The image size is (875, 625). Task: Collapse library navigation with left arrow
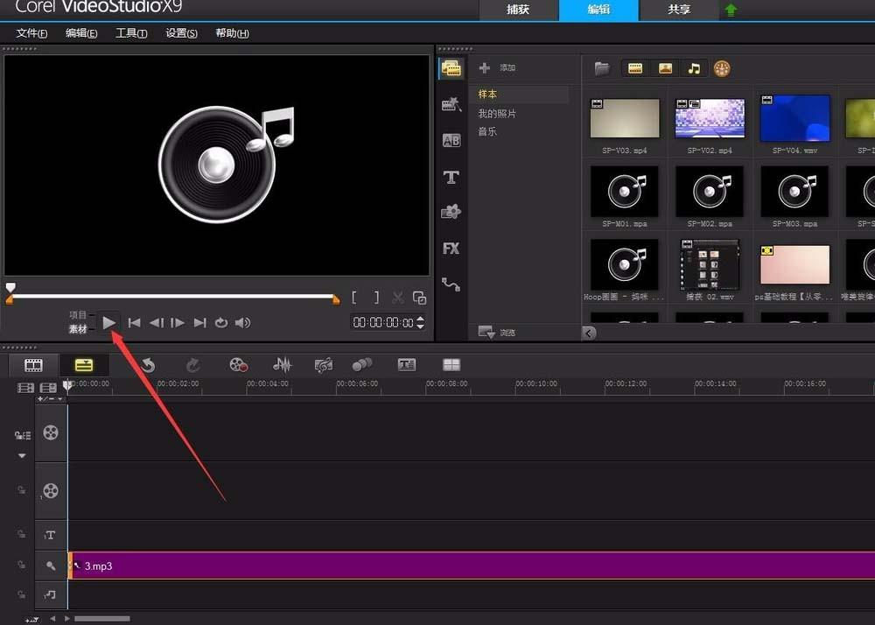589,333
